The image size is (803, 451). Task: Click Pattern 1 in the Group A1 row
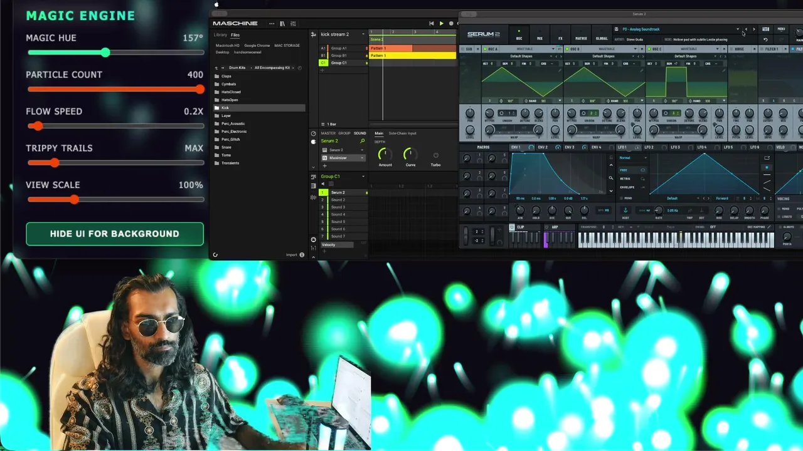coord(391,48)
